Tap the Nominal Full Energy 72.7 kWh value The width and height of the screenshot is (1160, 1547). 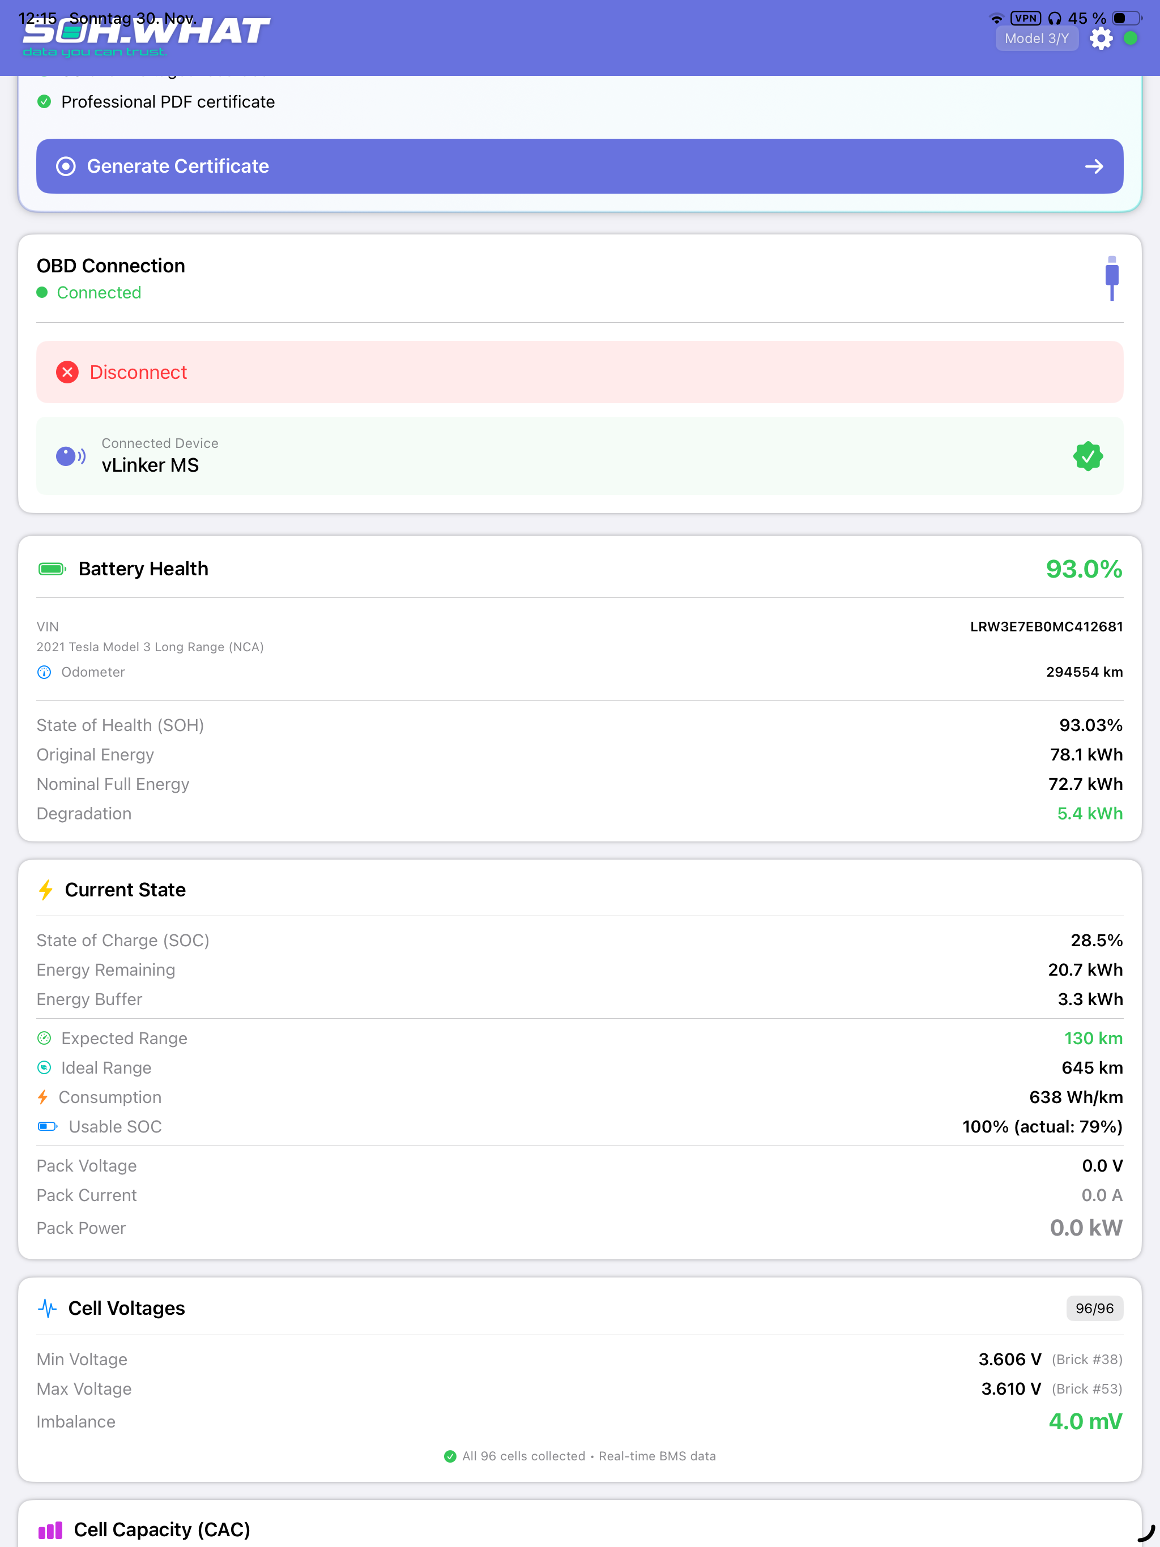[x=1086, y=784]
